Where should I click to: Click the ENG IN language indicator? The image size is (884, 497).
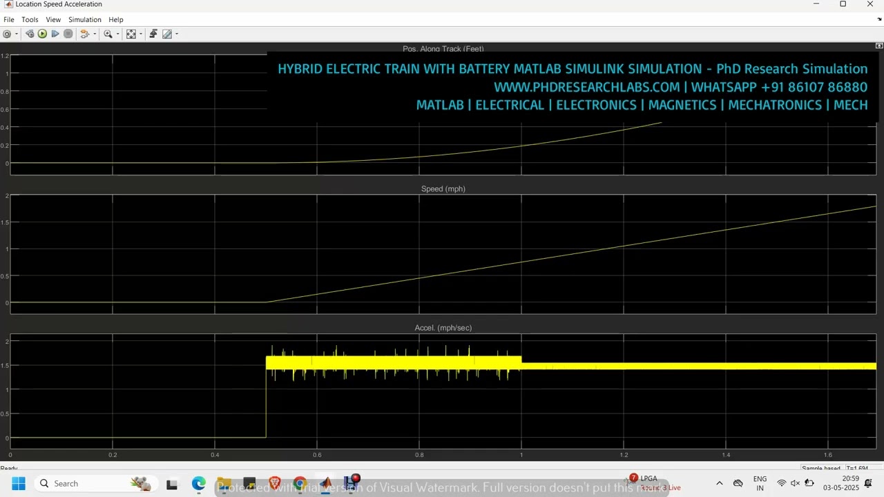[x=760, y=483]
